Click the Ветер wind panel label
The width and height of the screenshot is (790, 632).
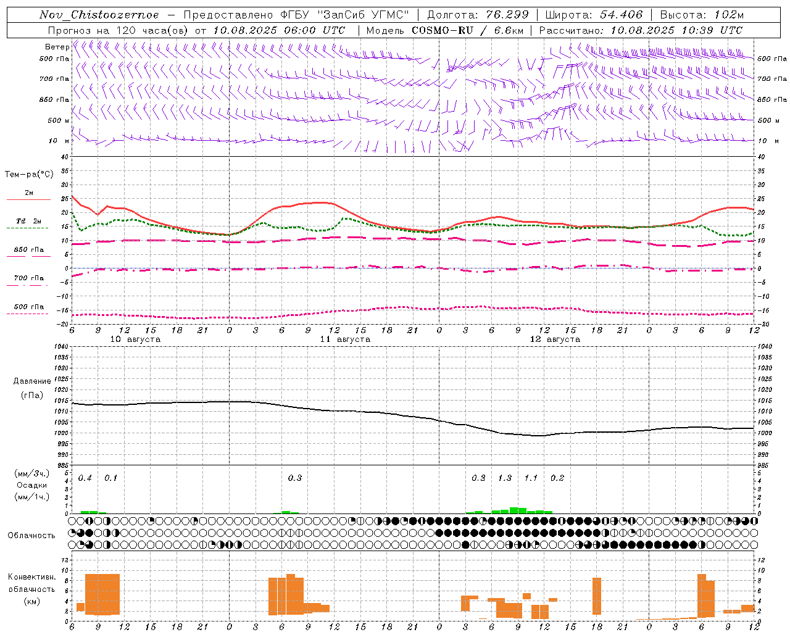coord(57,47)
